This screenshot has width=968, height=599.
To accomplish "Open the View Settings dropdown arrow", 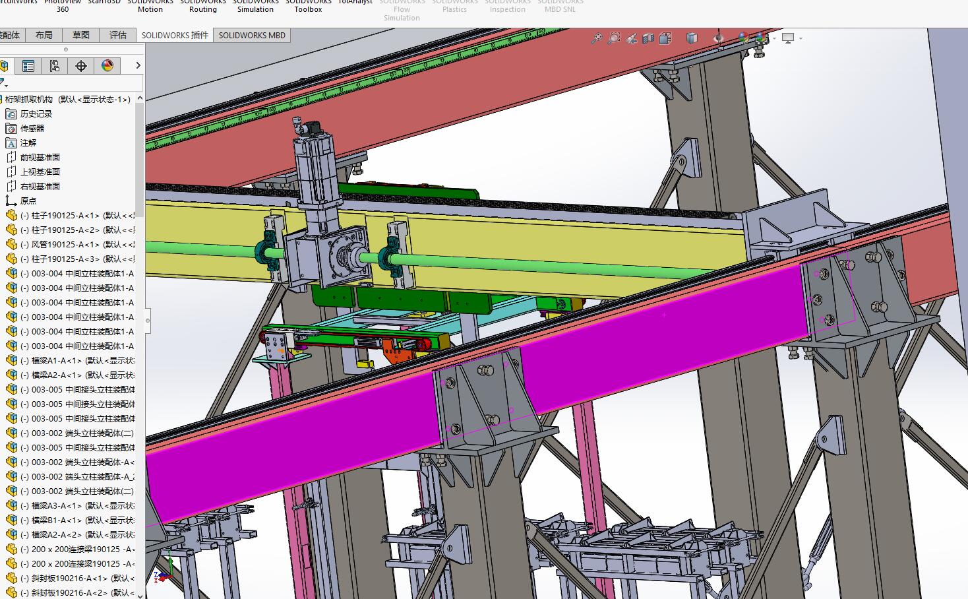I will click(801, 38).
